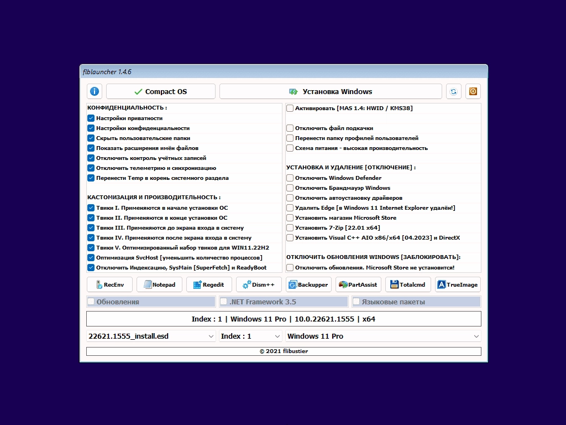Check Установить Visual C++ AIO option
This screenshot has width=566, height=425.
(290, 238)
